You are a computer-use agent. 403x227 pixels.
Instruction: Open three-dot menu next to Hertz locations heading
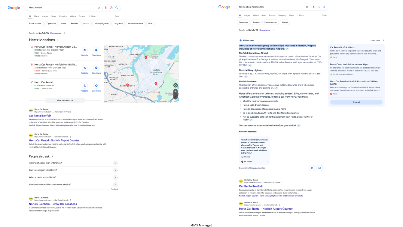point(58,40)
